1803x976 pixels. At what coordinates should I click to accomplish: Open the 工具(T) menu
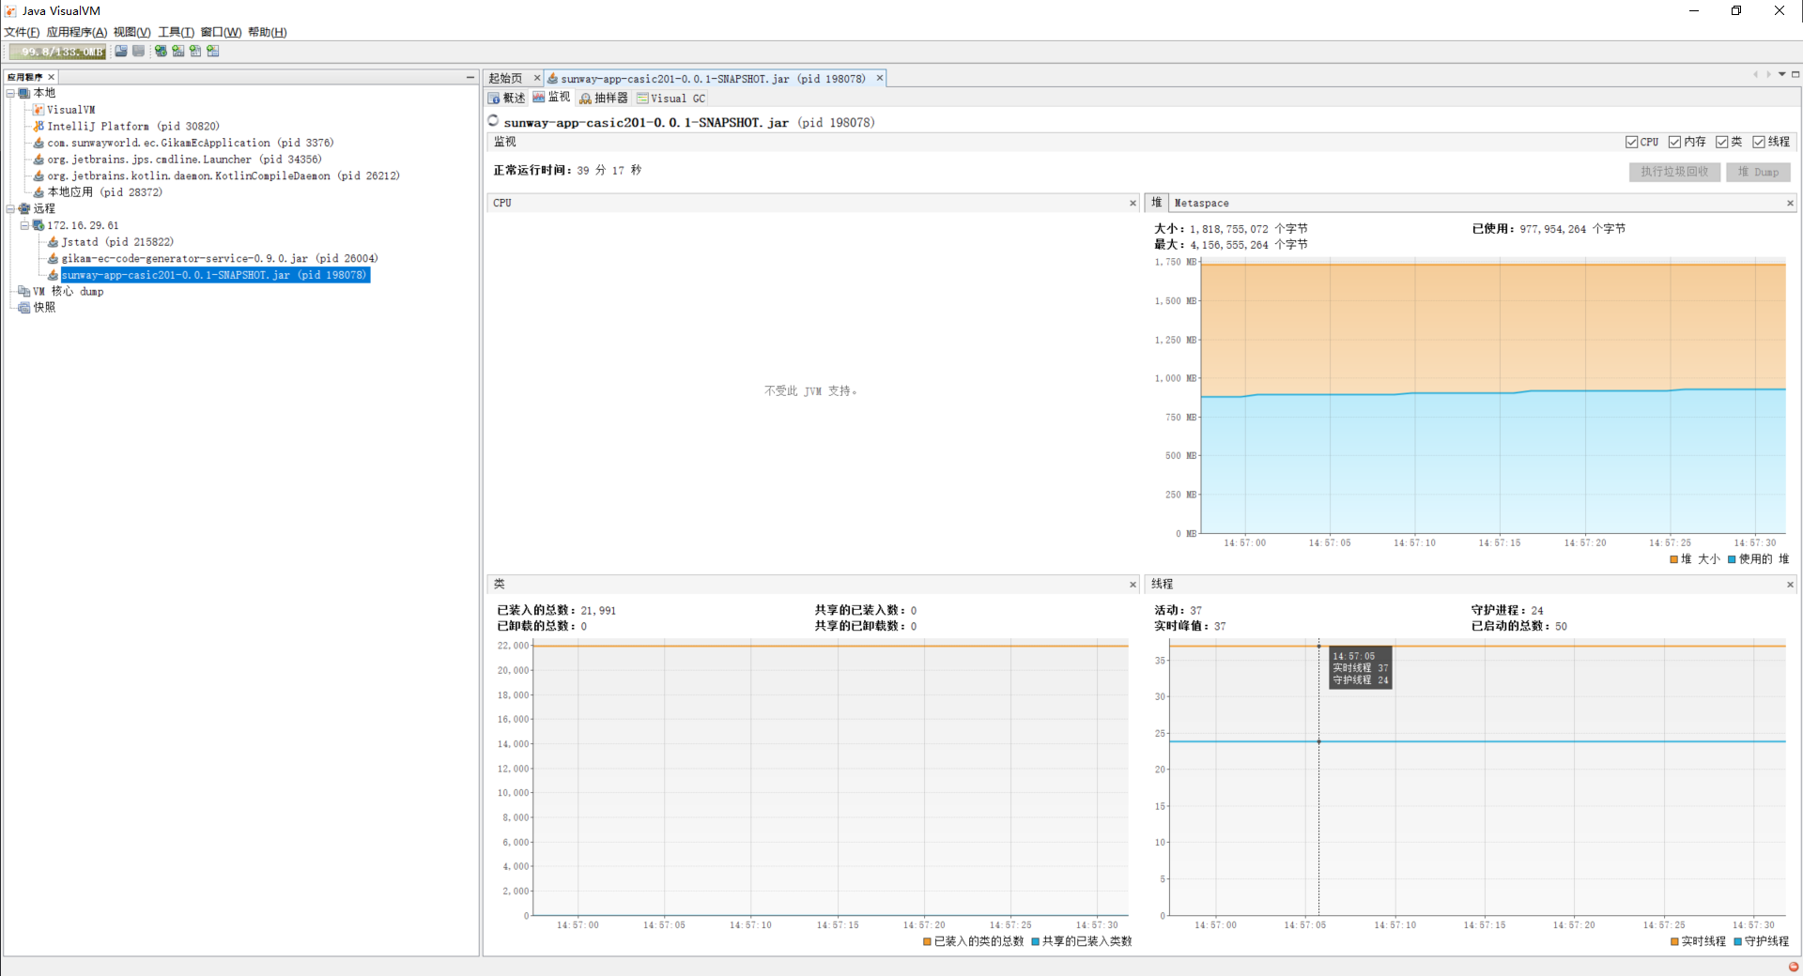pos(176,32)
